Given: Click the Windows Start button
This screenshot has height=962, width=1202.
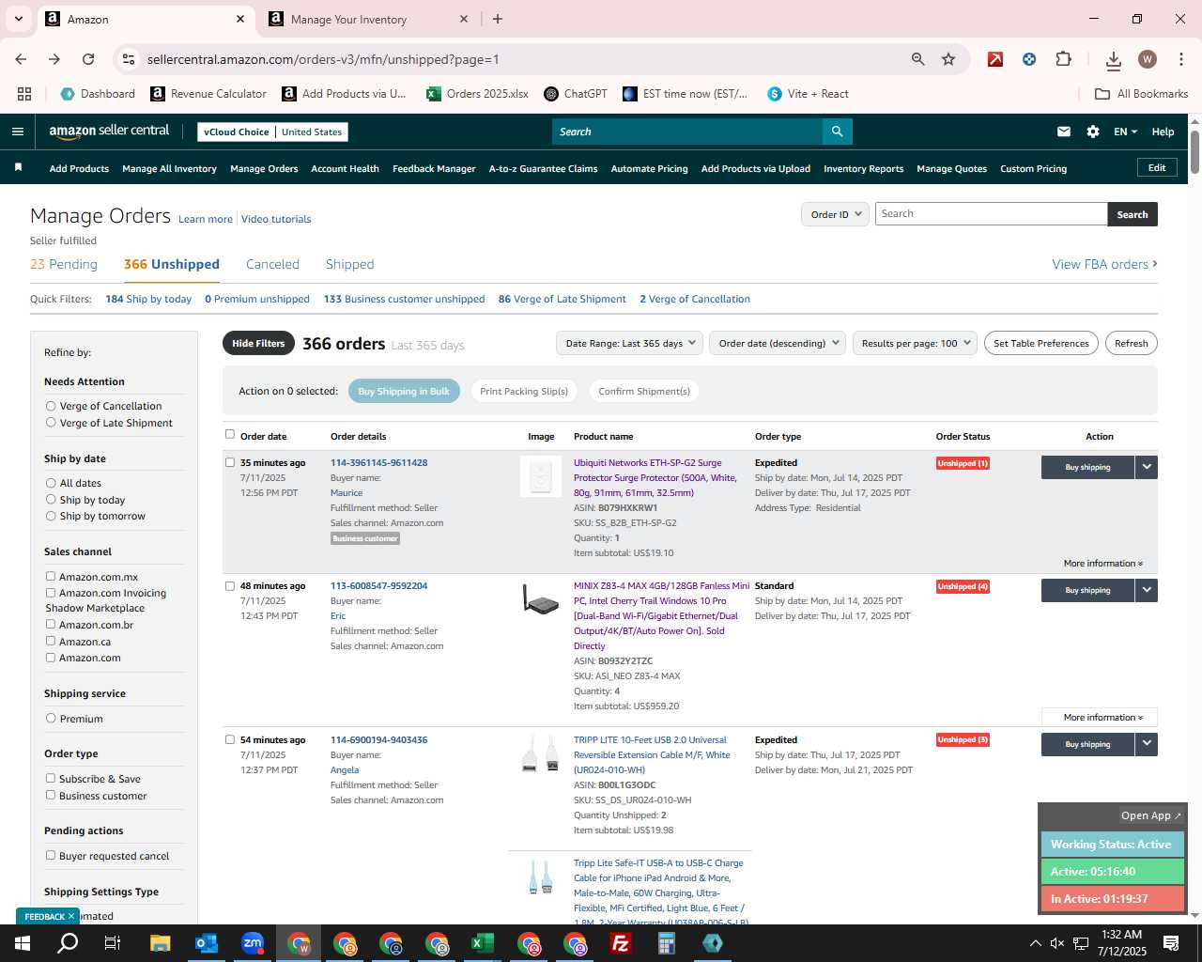Looking at the screenshot, I should click(23, 943).
